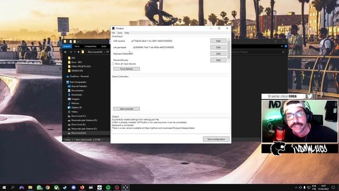339x191 pixels.
Task: Enable Show all input devices checkbox
Action: (x=113, y=64)
